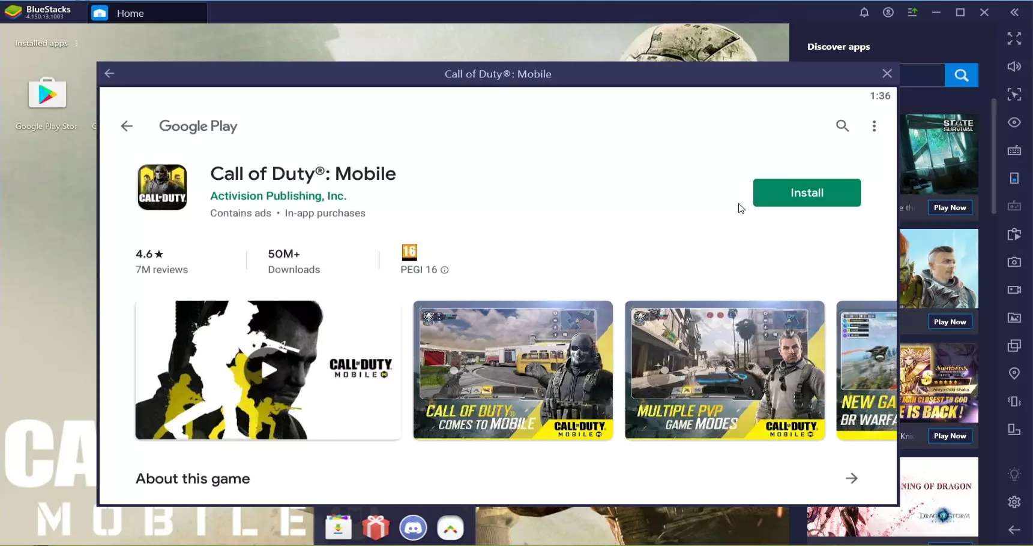Collapse the sidebar with double chevron
This screenshot has width=1033, height=546.
point(1014,13)
